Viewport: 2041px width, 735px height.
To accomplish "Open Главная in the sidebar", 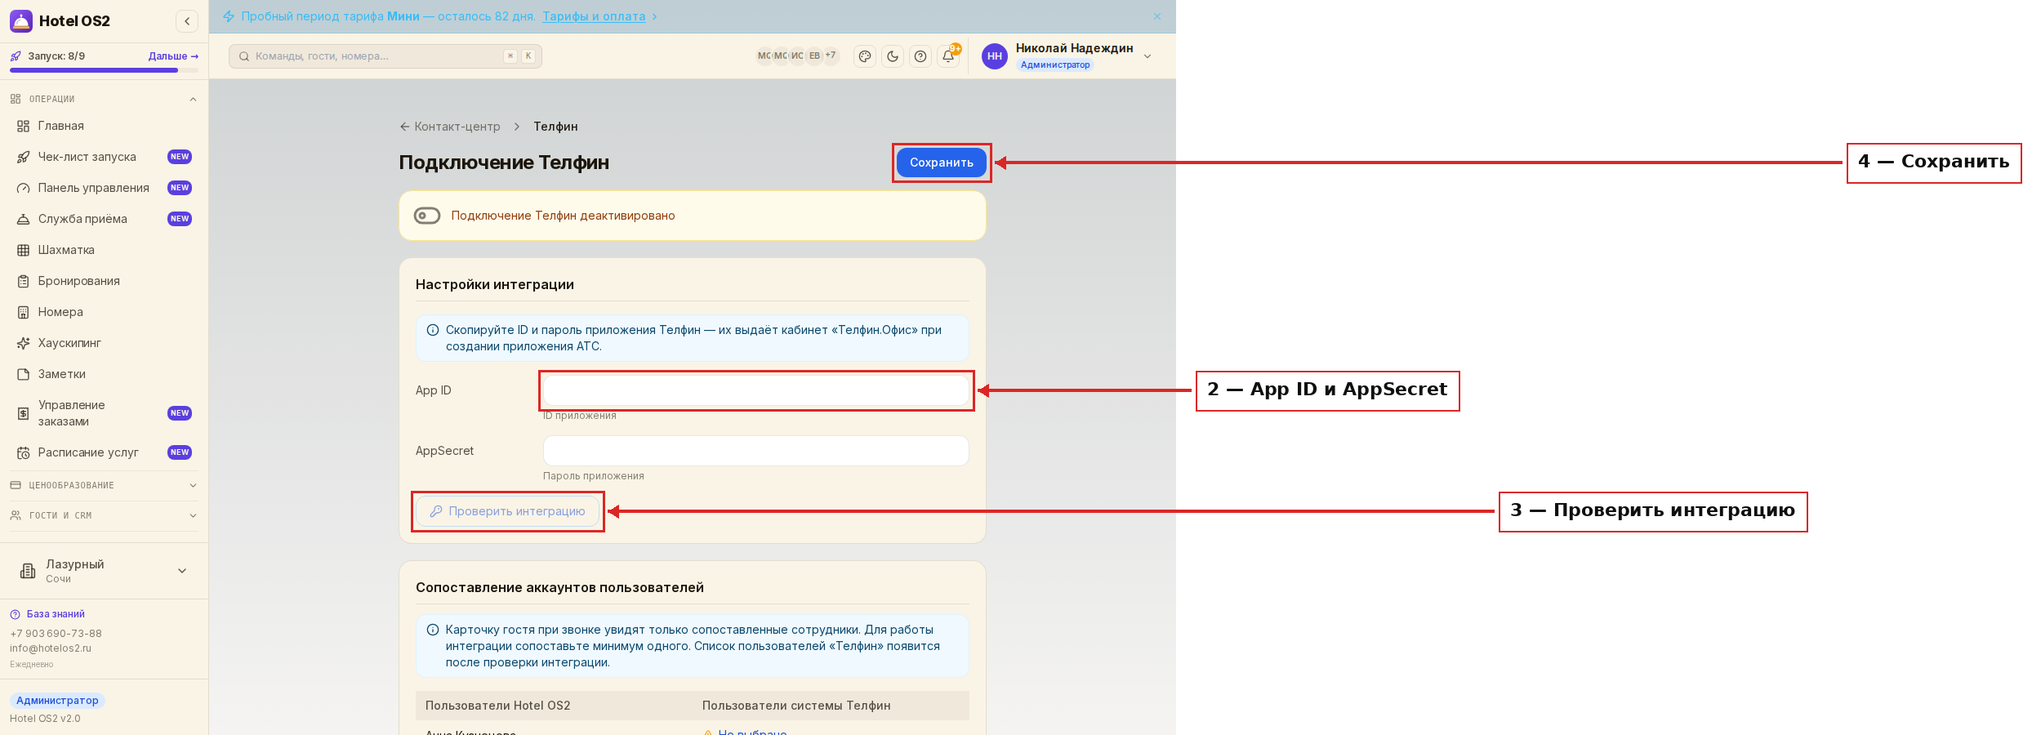I will point(105,126).
